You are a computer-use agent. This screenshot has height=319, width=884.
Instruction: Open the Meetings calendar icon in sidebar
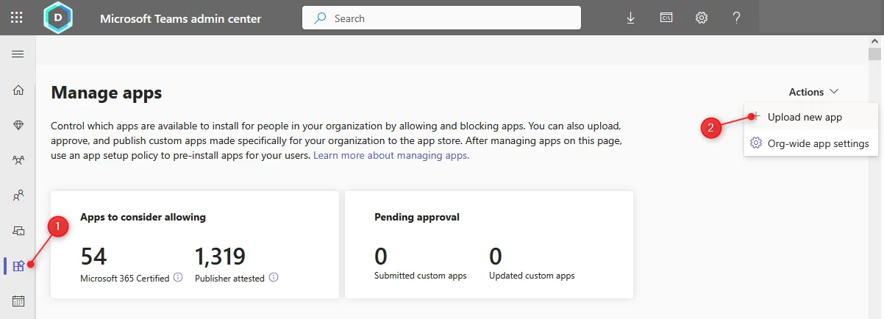[18, 301]
